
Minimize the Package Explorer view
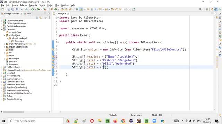[45, 13]
